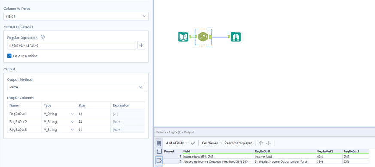This screenshot has height=167, width=375.
Task: Click the Field1 column header in Results
Action: (x=218, y=152)
